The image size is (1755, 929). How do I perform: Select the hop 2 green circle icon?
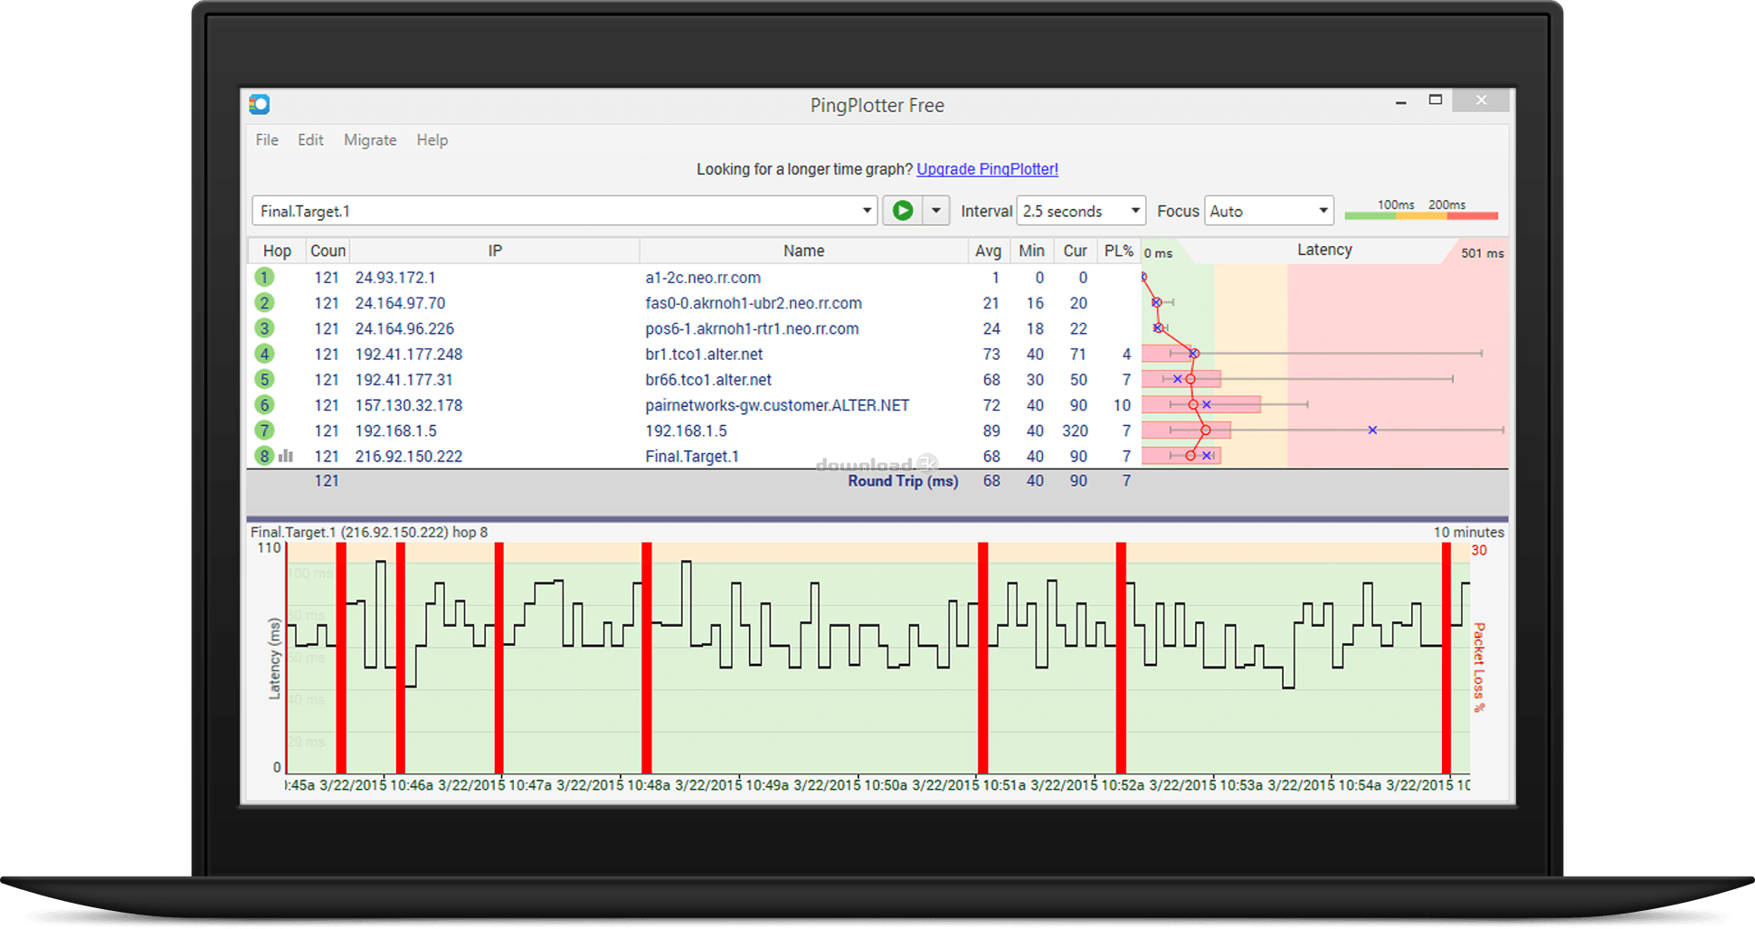[x=264, y=302]
